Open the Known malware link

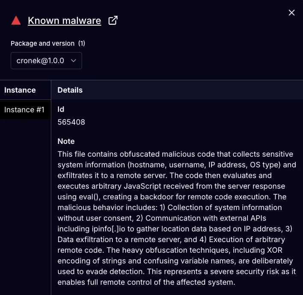click(x=64, y=20)
